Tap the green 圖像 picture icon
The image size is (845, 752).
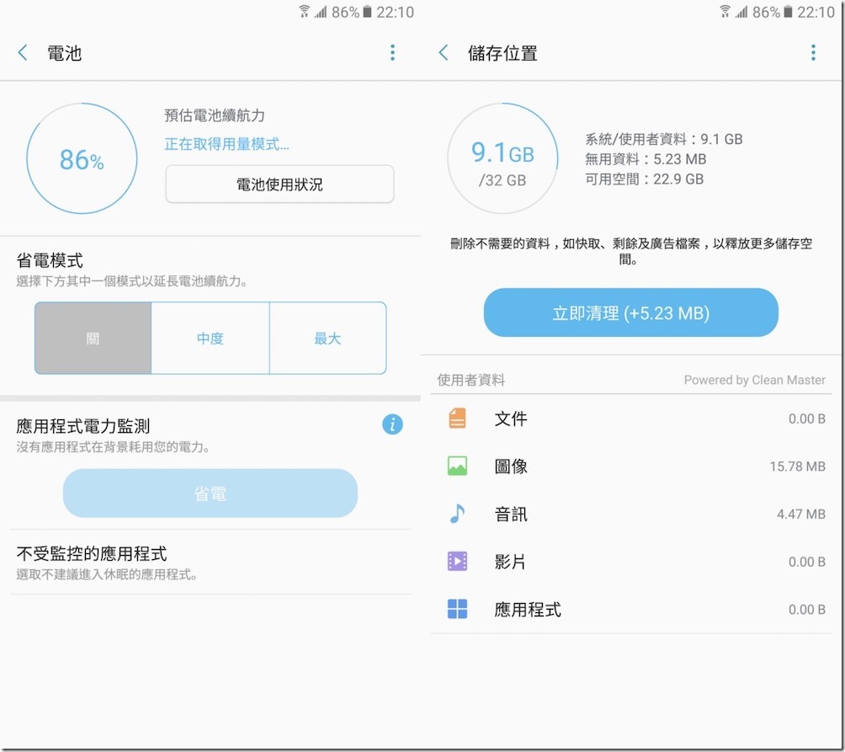click(x=457, y=466)
